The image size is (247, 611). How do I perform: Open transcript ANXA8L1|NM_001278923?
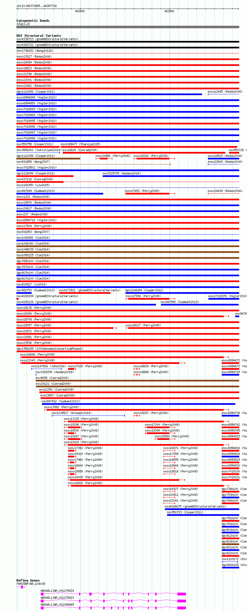click(57, 598)
